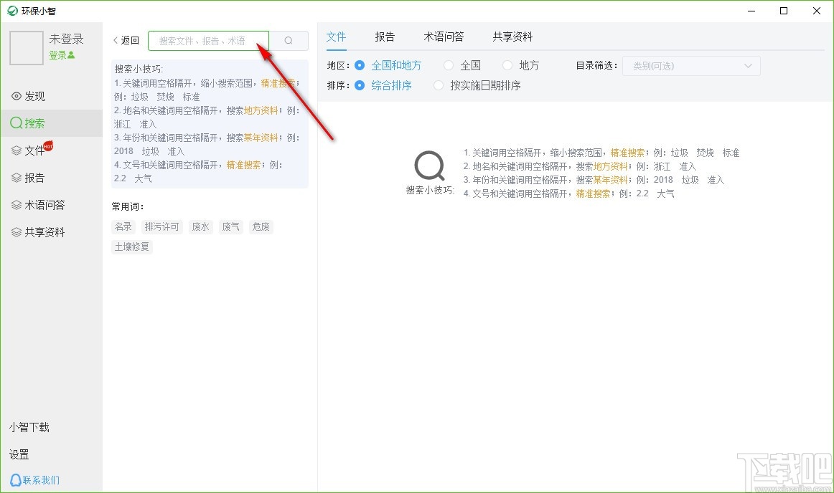Select the 危废 keyword tag
This screenshot has width=834, height=493.
coord(261,226)
